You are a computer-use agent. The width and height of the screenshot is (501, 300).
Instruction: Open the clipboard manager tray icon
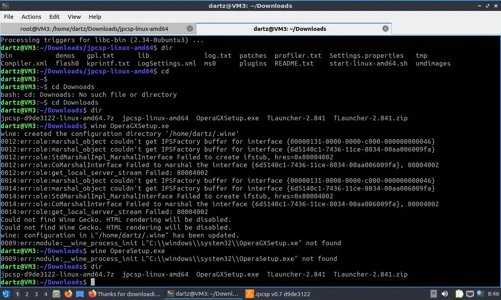(460, 294)
